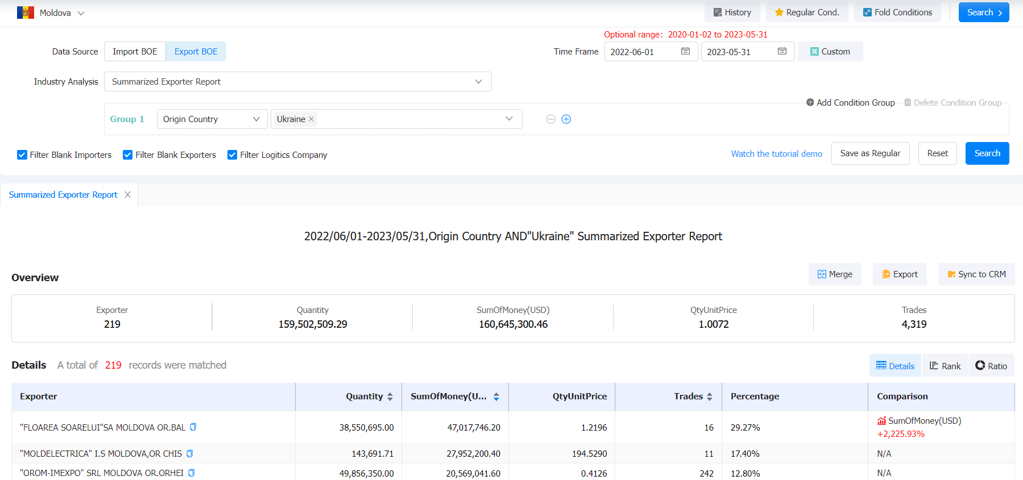The width and height of the screenshot is (1023, 480).
Task: Click the top Search button
Action: [984, 12]
